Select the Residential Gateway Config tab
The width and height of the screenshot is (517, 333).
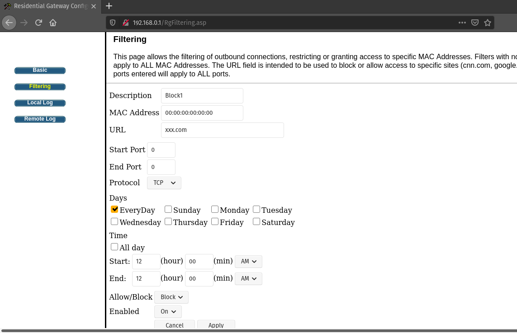(50, 6)
